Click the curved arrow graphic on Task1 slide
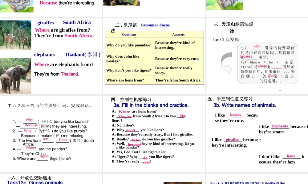 (x=226, y=63)
